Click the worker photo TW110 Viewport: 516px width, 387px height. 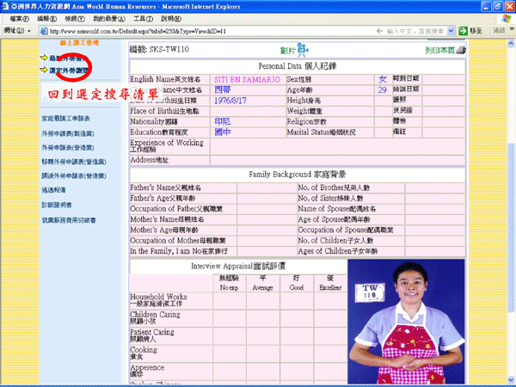pos(407,322)
